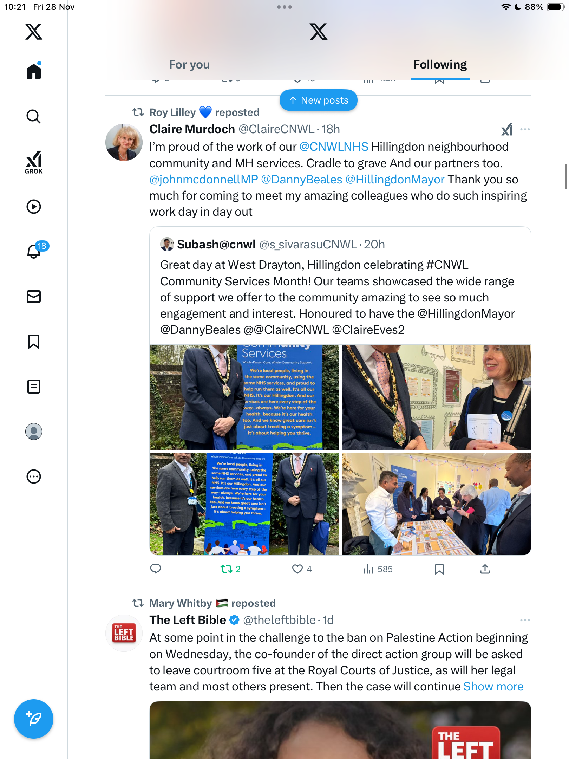Open the group photo around the table
569x759 pixels.
(x=436, y=504)
